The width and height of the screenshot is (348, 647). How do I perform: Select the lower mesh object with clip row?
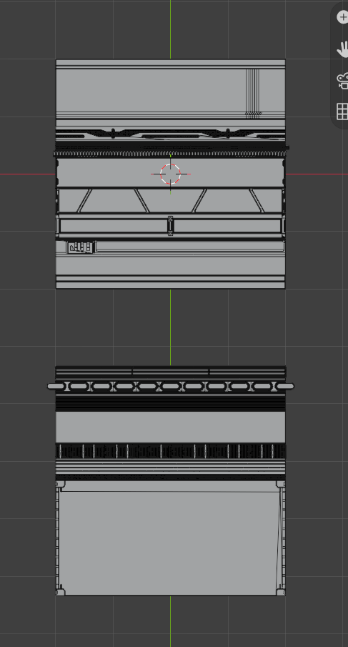170,480
